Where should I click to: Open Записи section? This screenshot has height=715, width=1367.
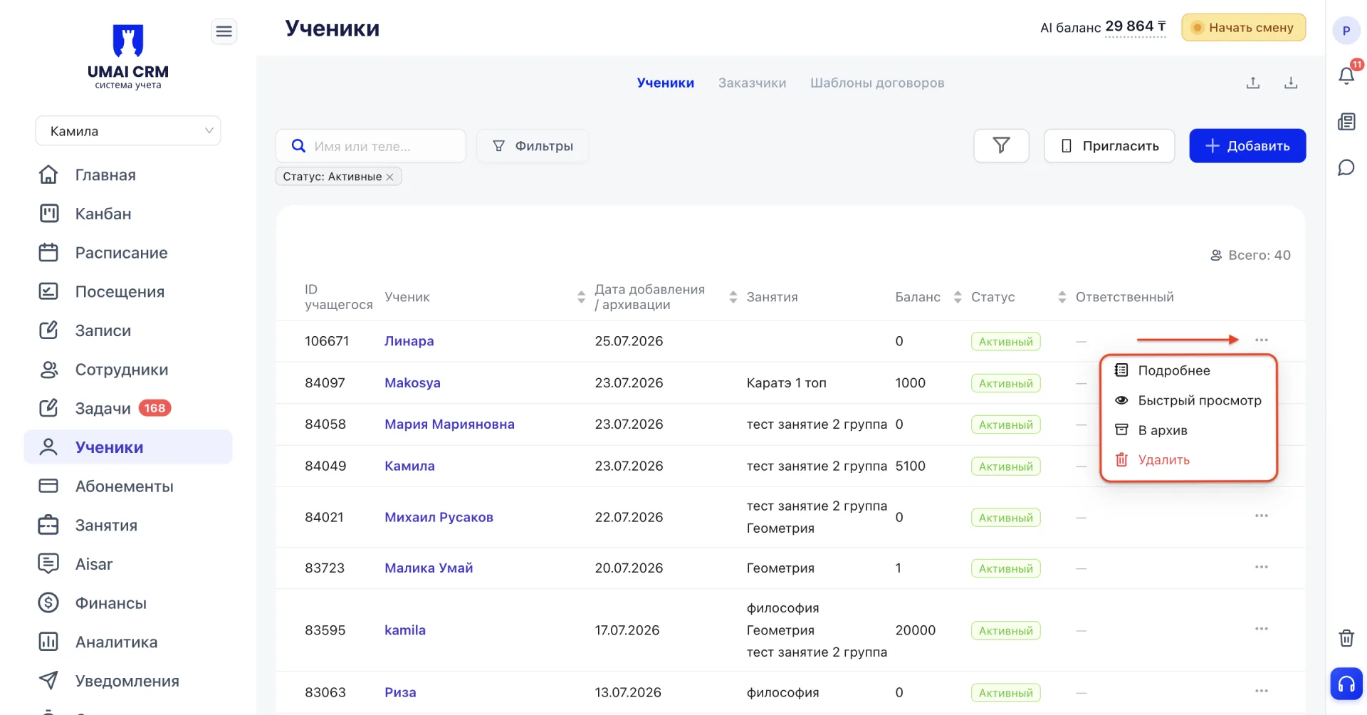[103, 330]
